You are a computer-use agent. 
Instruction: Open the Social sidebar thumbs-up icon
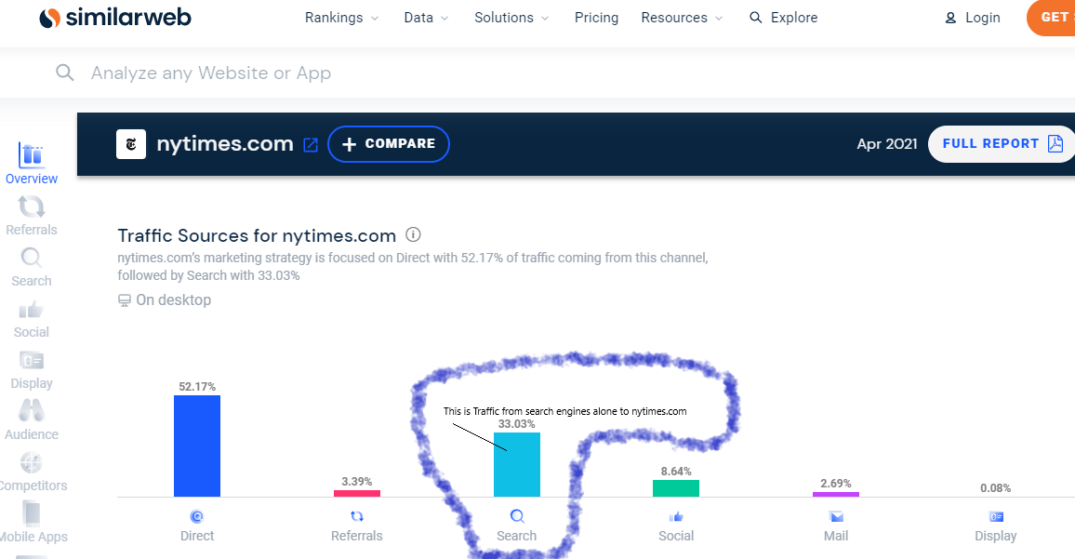32,310
